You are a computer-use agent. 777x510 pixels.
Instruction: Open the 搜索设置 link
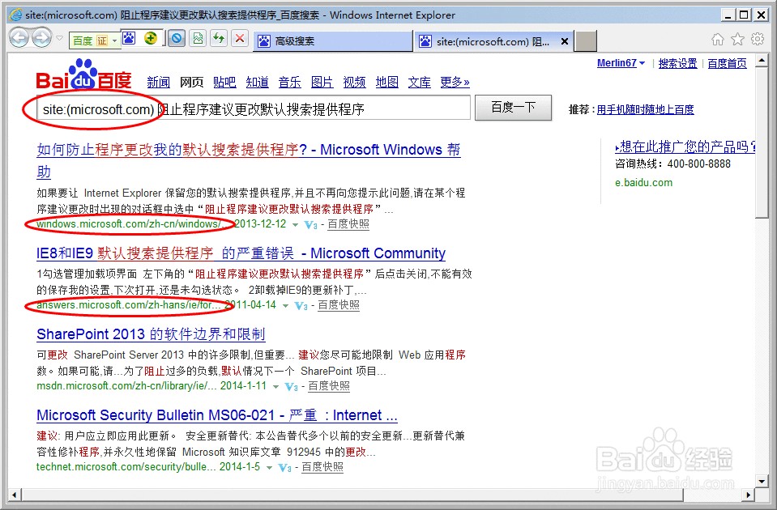[x=677, y=63]
